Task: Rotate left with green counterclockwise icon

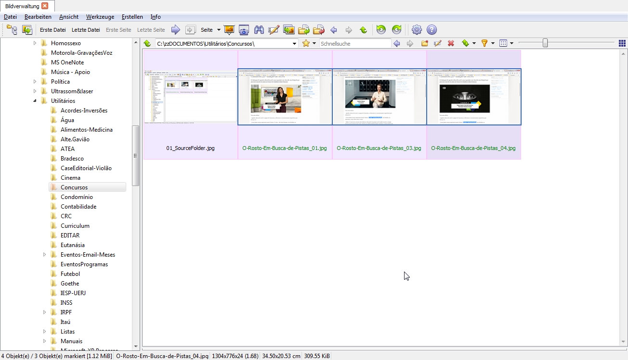Action: click(381, 30)
